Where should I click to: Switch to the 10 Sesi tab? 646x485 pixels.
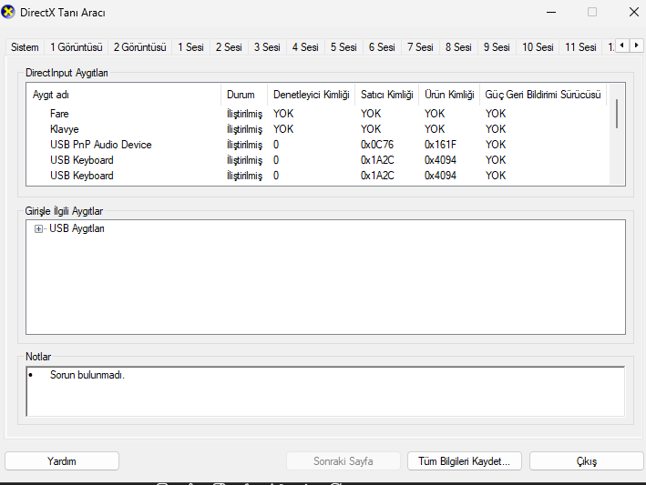tap(538, 47)
